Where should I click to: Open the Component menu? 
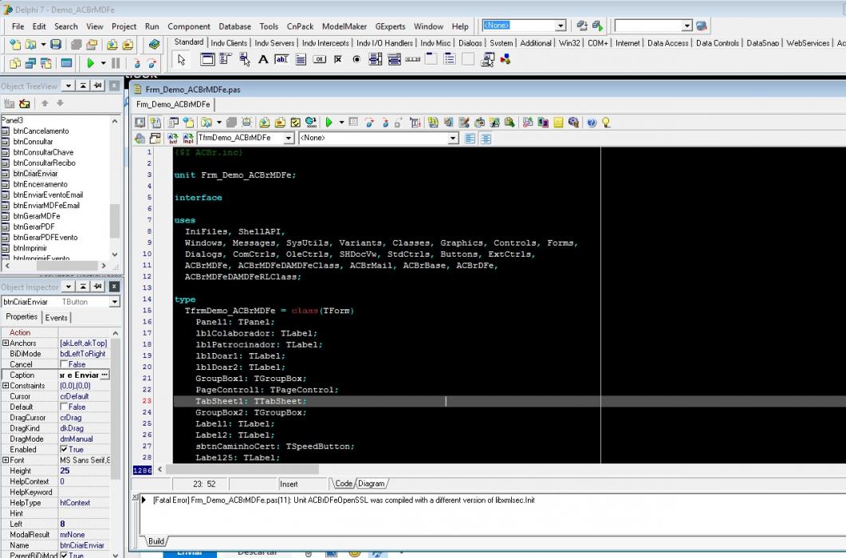189,26
